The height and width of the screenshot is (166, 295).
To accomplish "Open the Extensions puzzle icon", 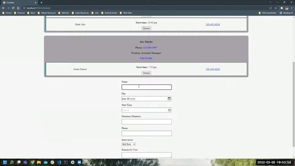I will click(282, 8).
